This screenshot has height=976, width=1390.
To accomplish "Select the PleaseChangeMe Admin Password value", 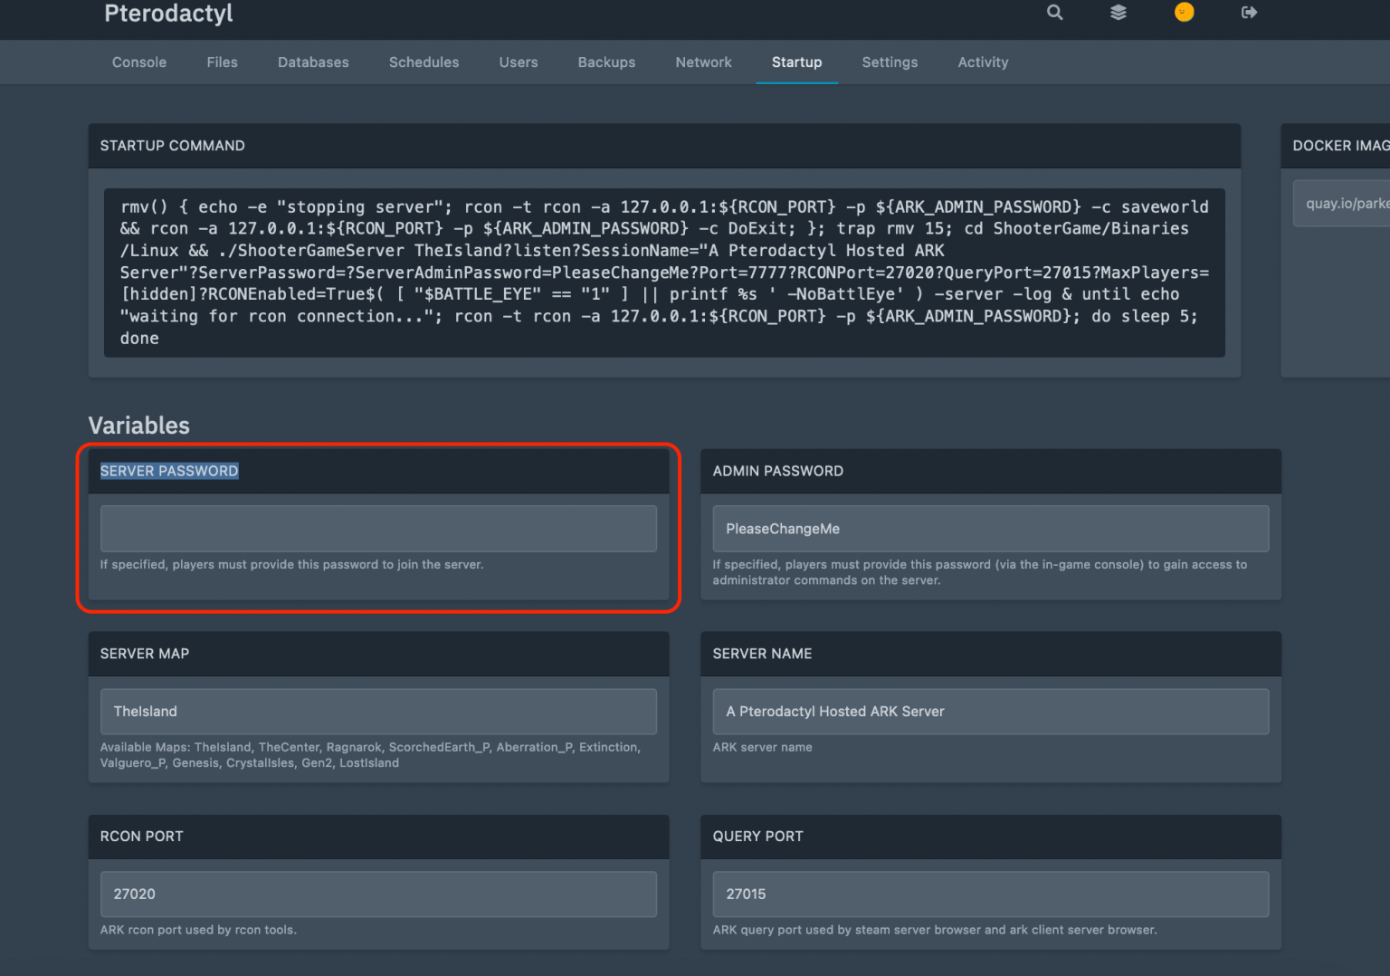I will click(991, 528).
